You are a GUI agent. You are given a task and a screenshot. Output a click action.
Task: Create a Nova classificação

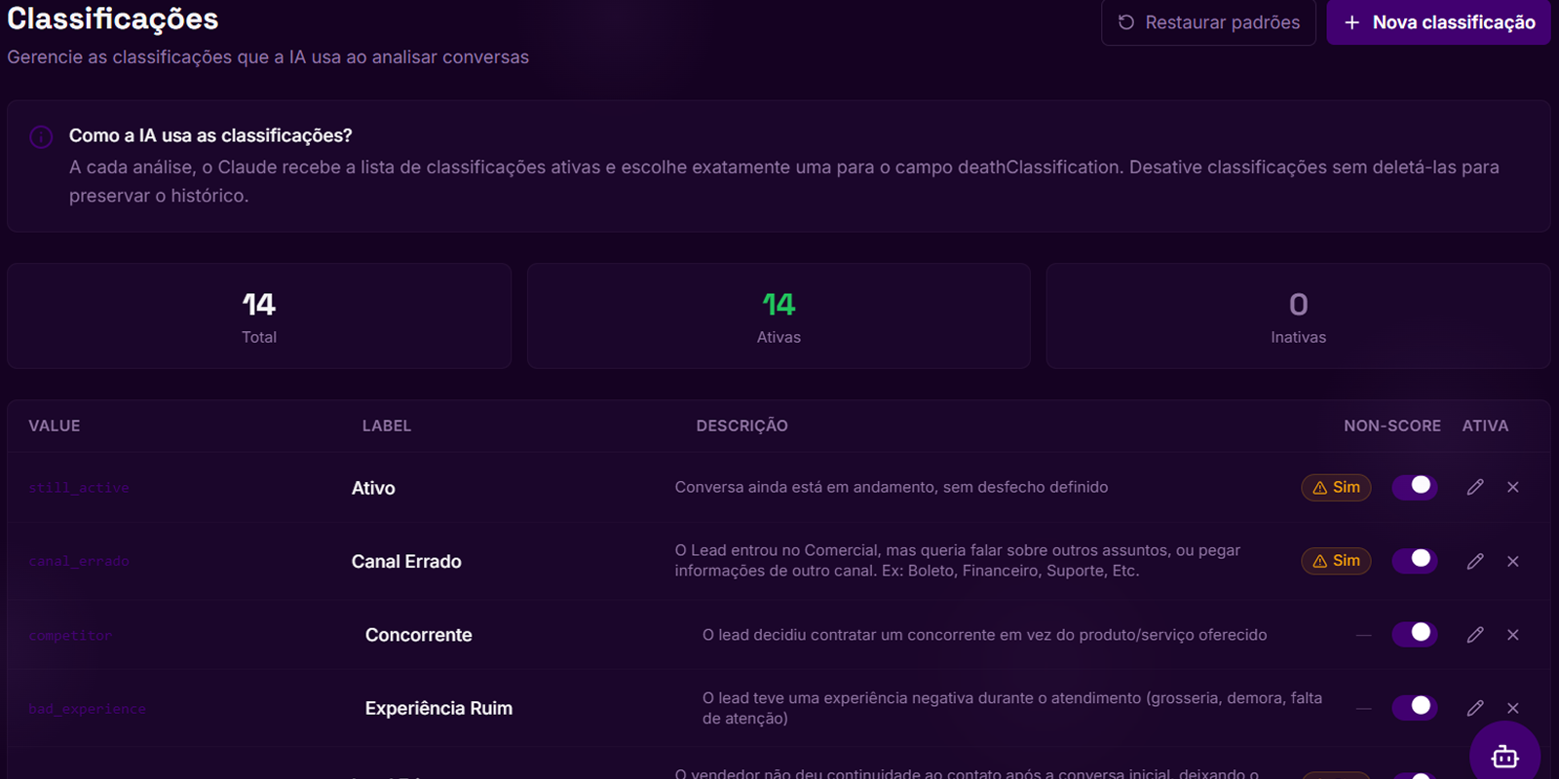pyautogui.click(x=1438, y=22)
